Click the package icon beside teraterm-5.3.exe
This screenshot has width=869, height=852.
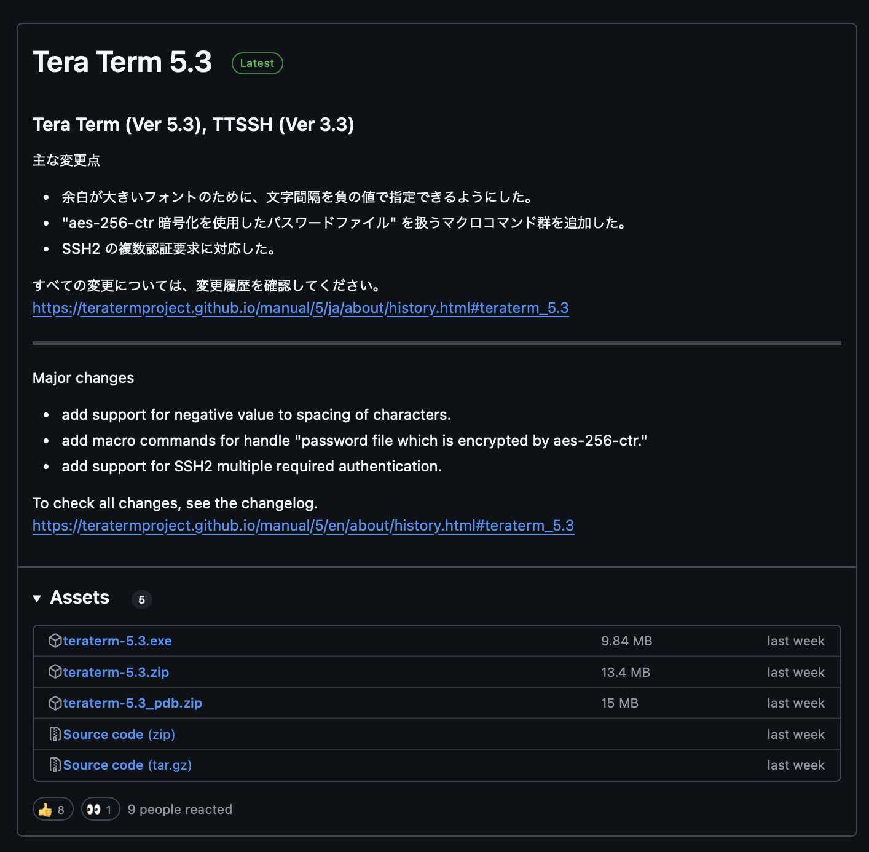[55, 641]
